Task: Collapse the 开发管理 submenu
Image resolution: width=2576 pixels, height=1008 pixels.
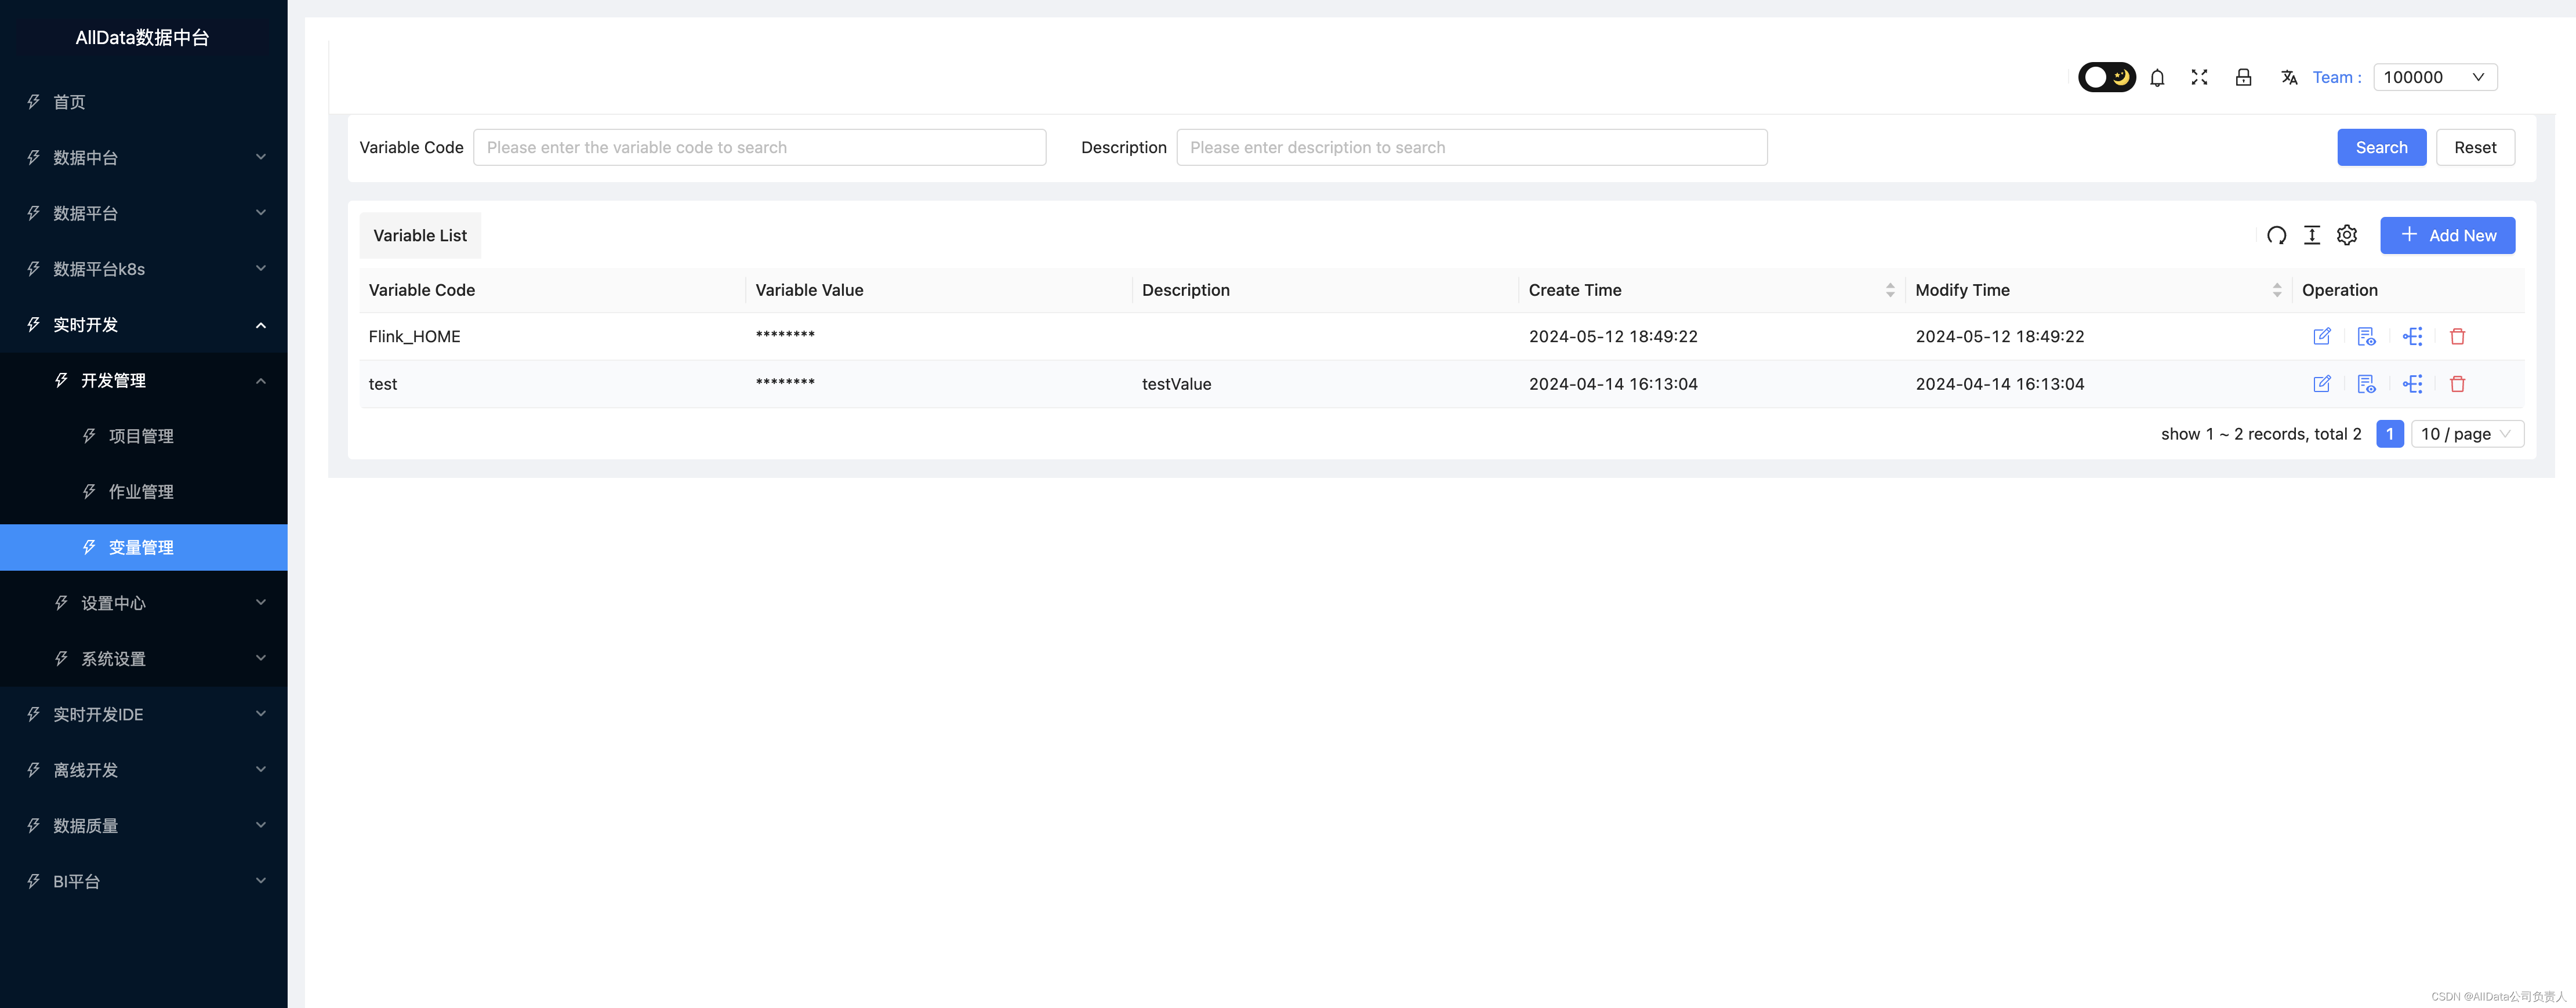Action: 144,380
